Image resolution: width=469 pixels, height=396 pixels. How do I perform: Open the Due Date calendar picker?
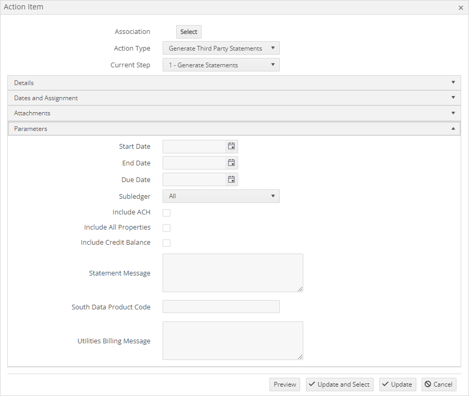[x=231, y=179]
